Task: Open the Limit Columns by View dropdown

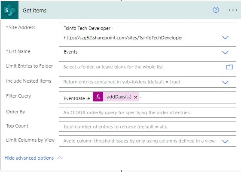Action: pyautogui.click(x=225, y=141)
